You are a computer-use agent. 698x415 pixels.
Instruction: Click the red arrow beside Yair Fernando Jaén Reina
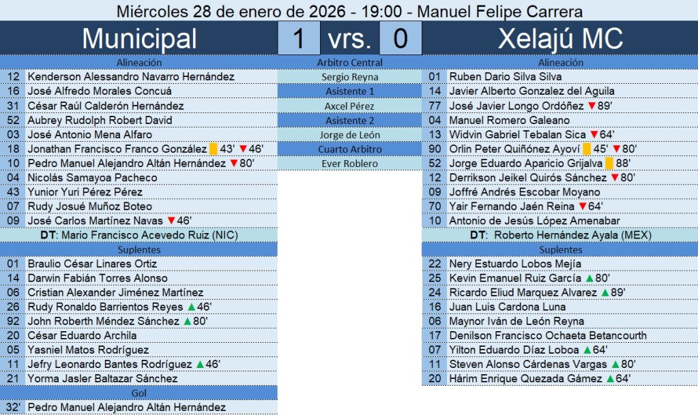583,206
